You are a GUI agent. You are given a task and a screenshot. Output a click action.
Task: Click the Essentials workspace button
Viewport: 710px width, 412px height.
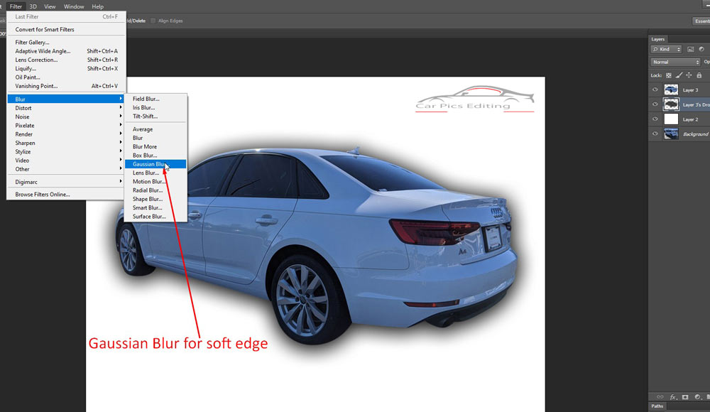(x=701, y=21)
